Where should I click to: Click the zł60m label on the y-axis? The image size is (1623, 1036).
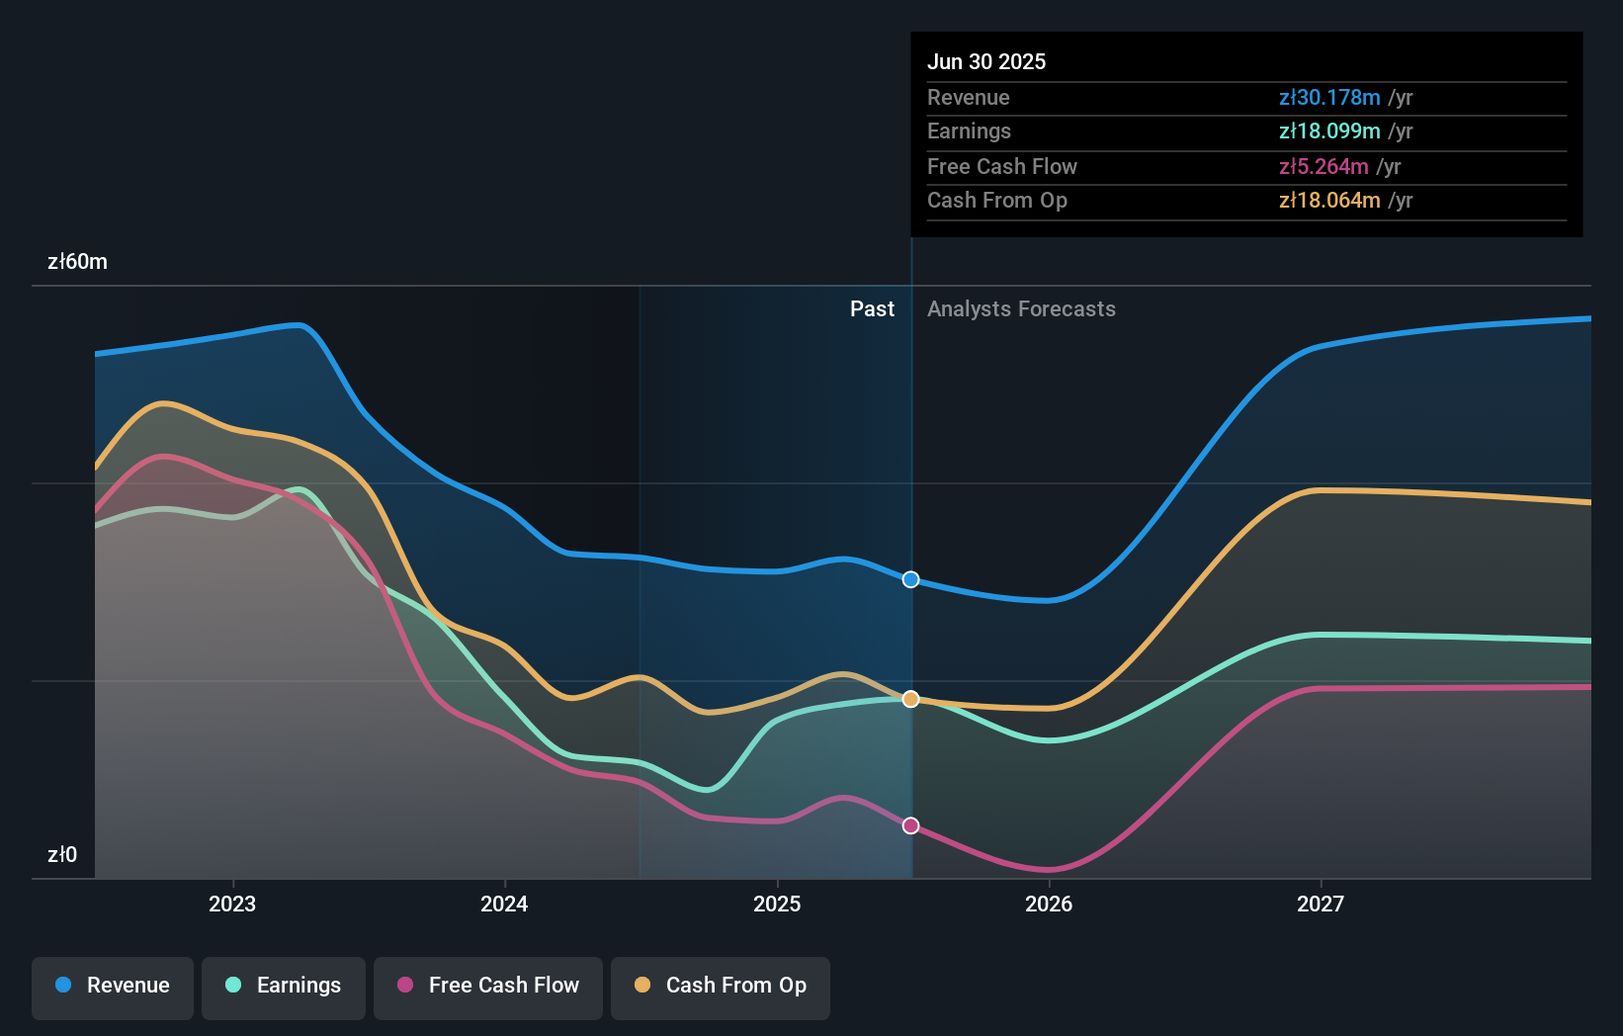pos(78,262)
